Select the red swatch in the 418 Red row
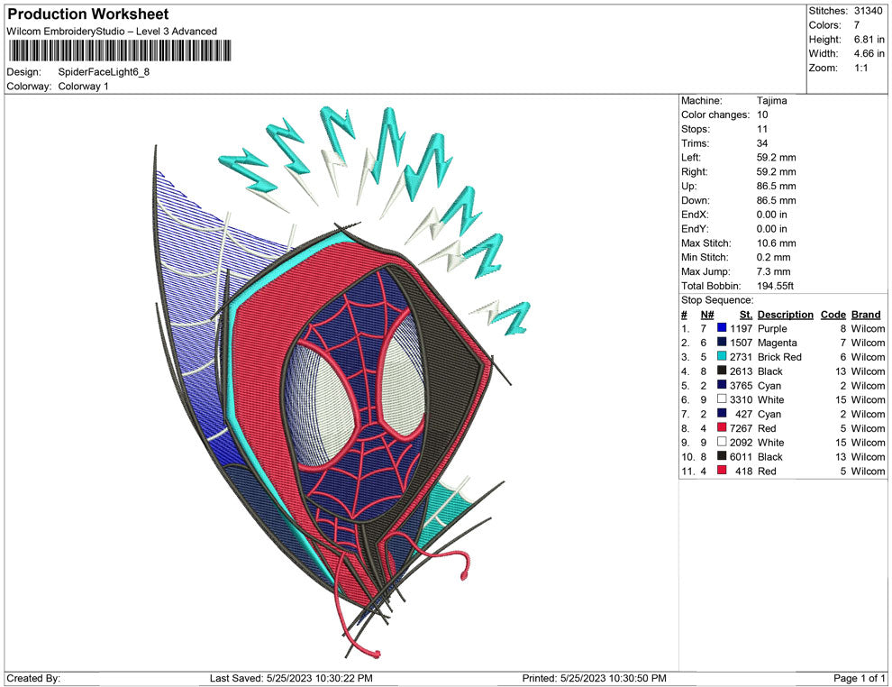 pyautogui.click(x=722, y=470)
